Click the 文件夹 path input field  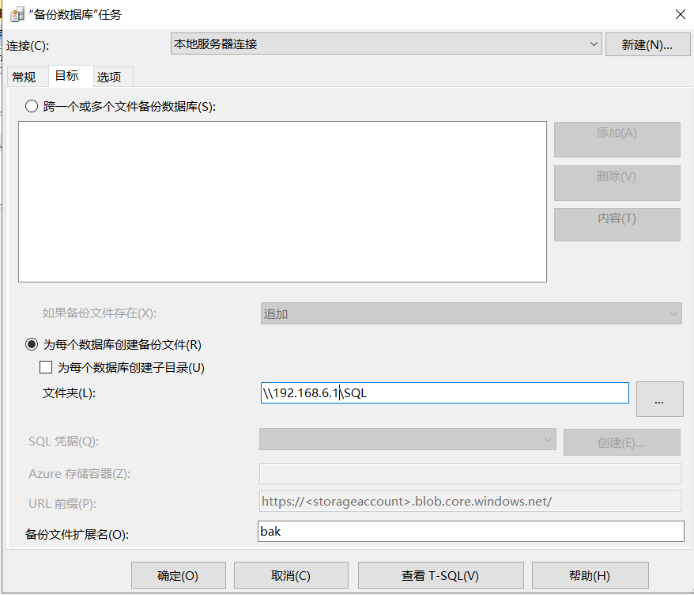pos(444,393)
